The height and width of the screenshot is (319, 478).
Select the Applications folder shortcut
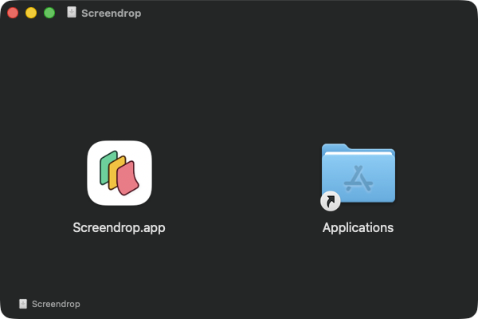(358, 177)
